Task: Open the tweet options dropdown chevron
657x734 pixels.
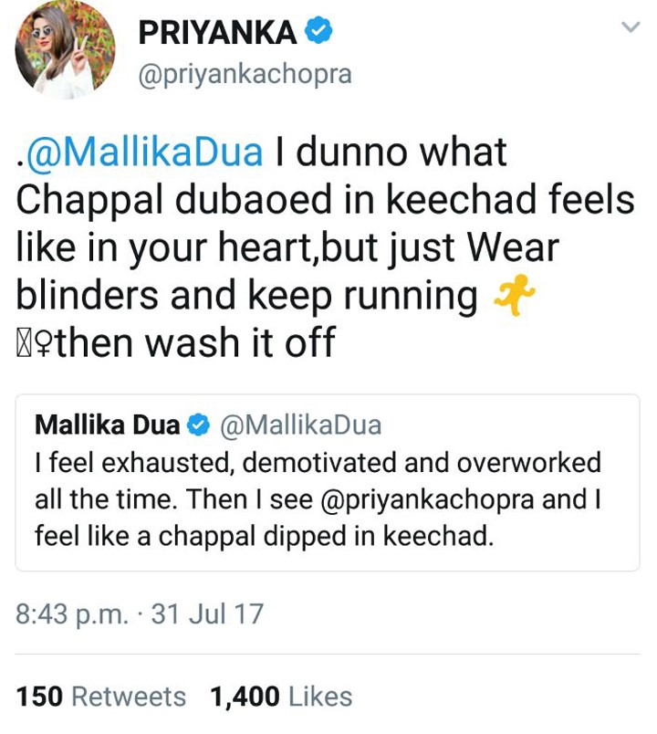Action: coord(630,28)
